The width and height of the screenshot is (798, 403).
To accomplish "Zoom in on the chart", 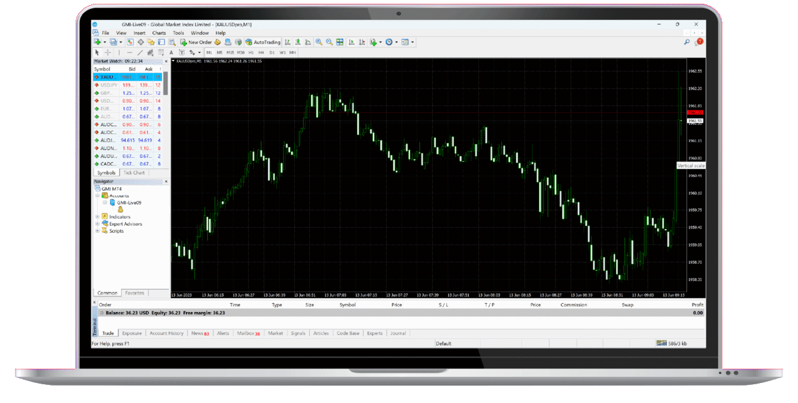I will 319,42.
